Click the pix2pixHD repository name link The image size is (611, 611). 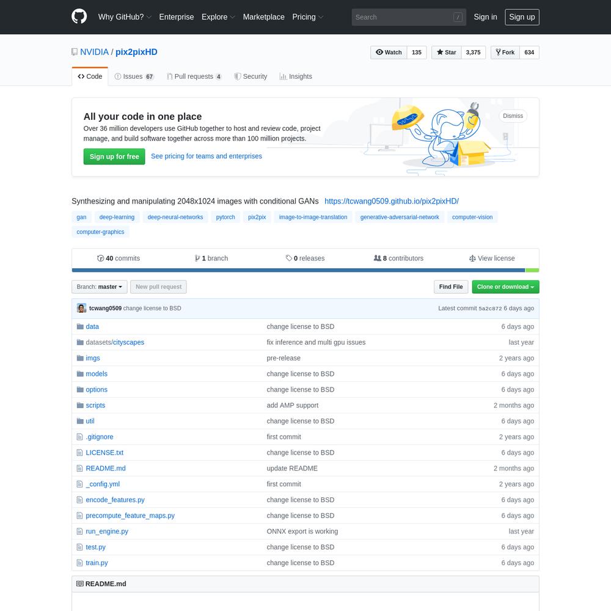[x=136, y=52]
